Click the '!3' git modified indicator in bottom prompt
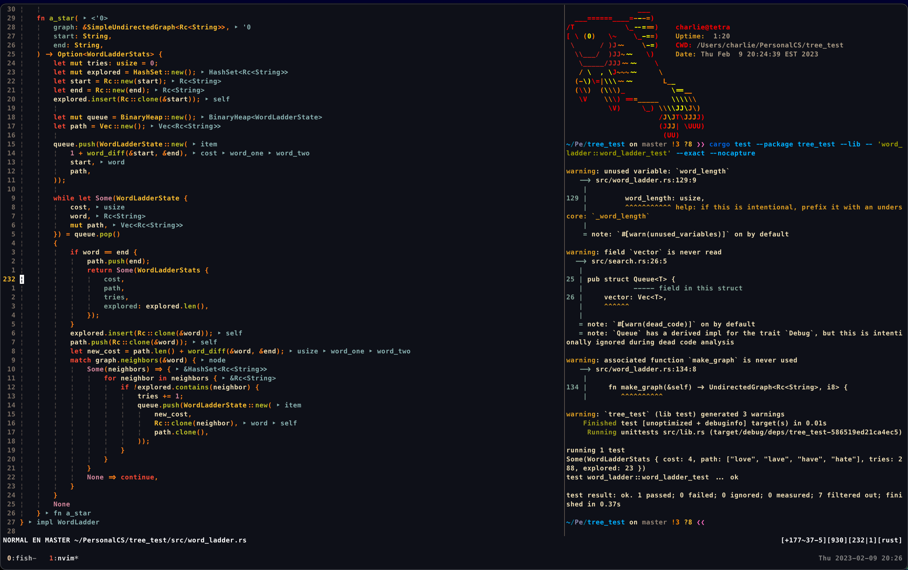Image resolution: width=908 pixels, height=570 pixels. click(675, 522)
